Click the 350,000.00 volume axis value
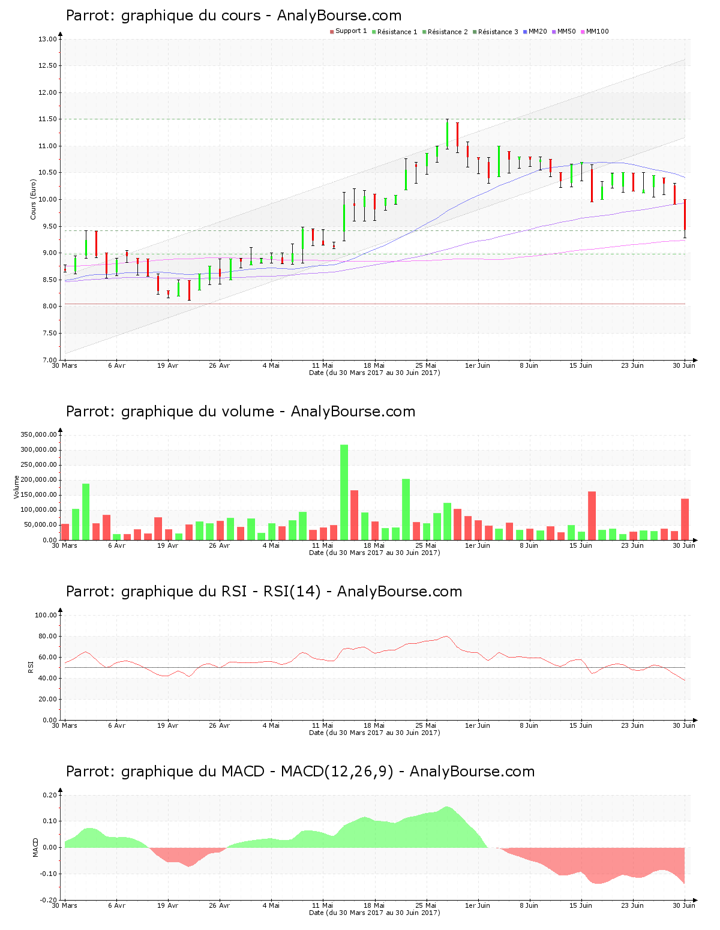720x930 pixels. [38, 434]
